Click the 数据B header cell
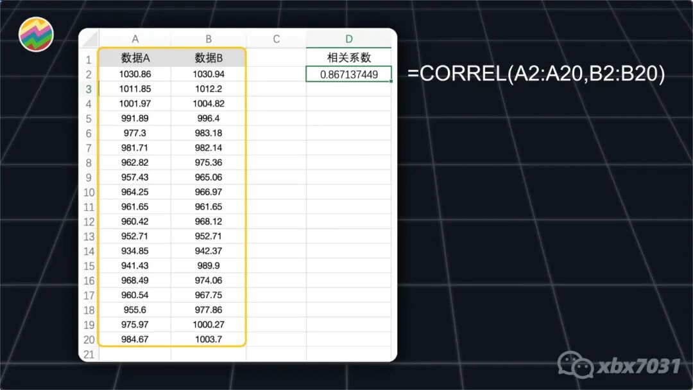 click(x=209, y=58)
